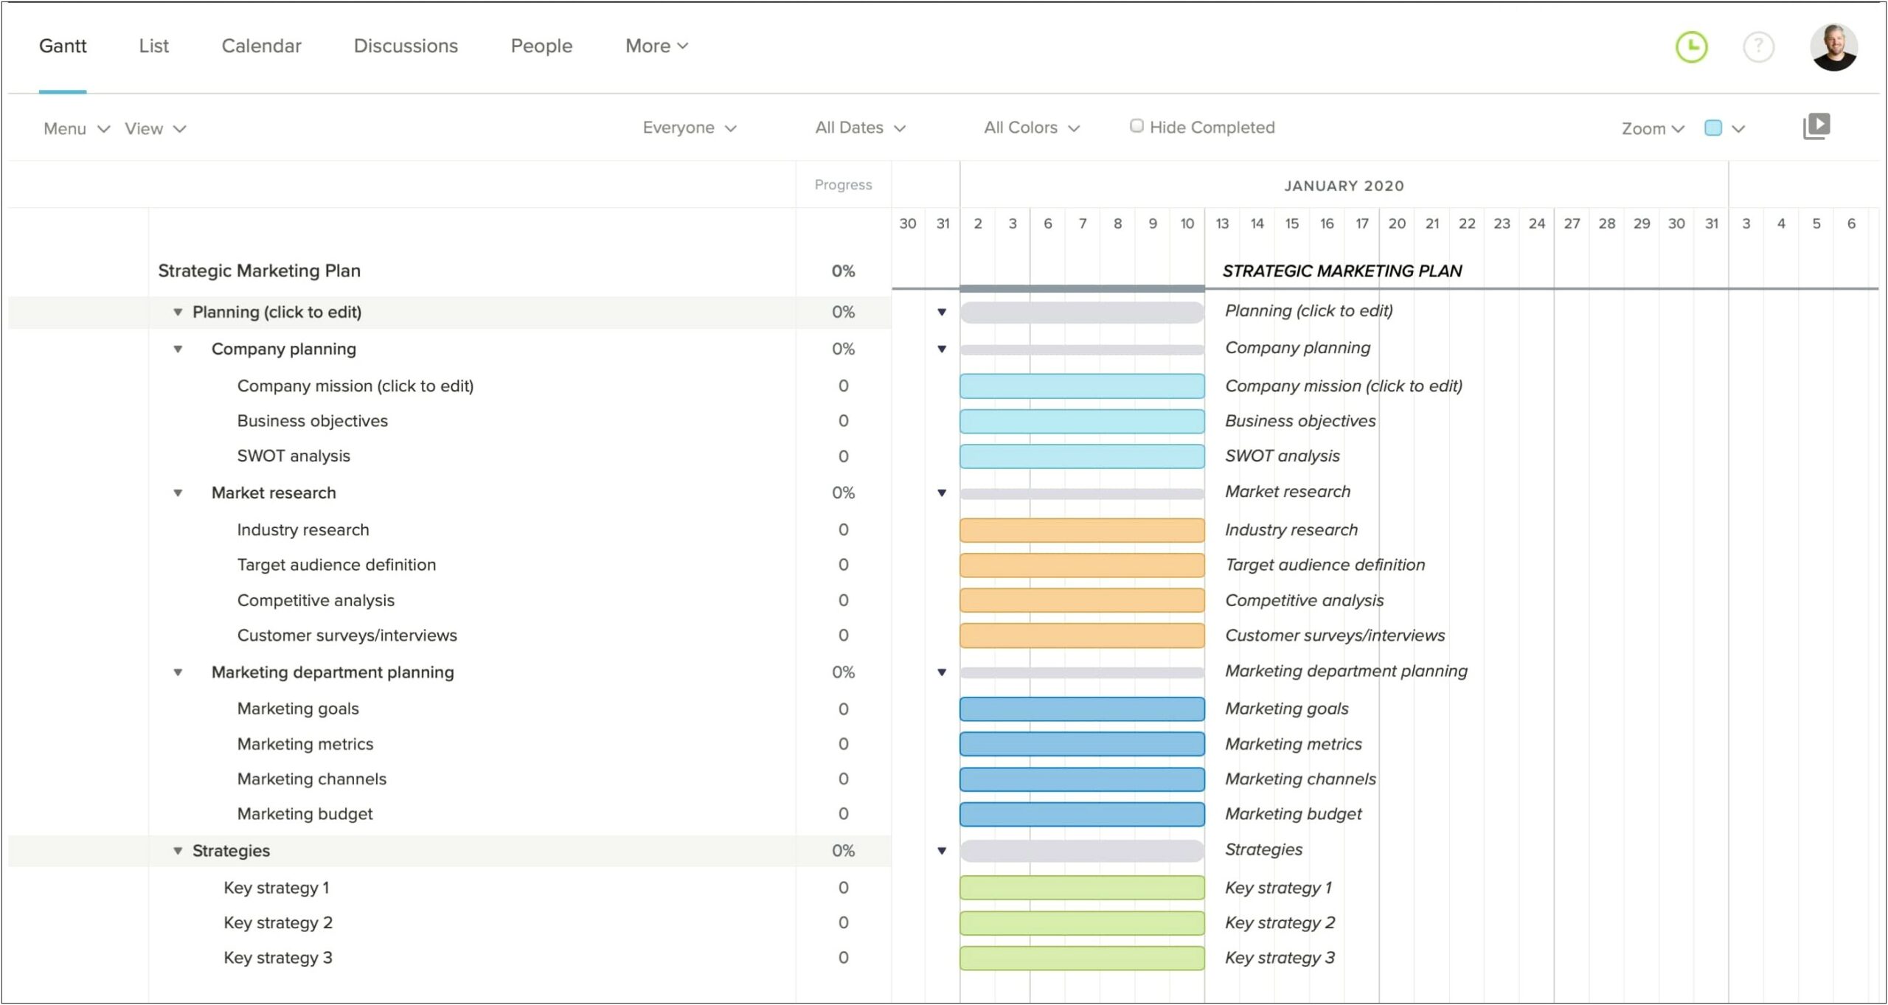
Task: Click the View button
Action: pyautogui.click(x=151, y=128)
